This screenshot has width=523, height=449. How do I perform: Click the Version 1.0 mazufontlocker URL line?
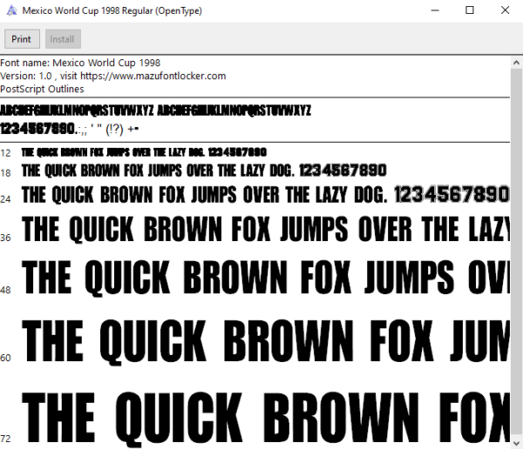point(113,76)
